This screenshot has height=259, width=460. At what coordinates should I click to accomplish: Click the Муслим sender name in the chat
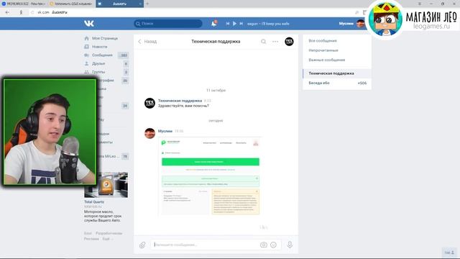(165, 131)
